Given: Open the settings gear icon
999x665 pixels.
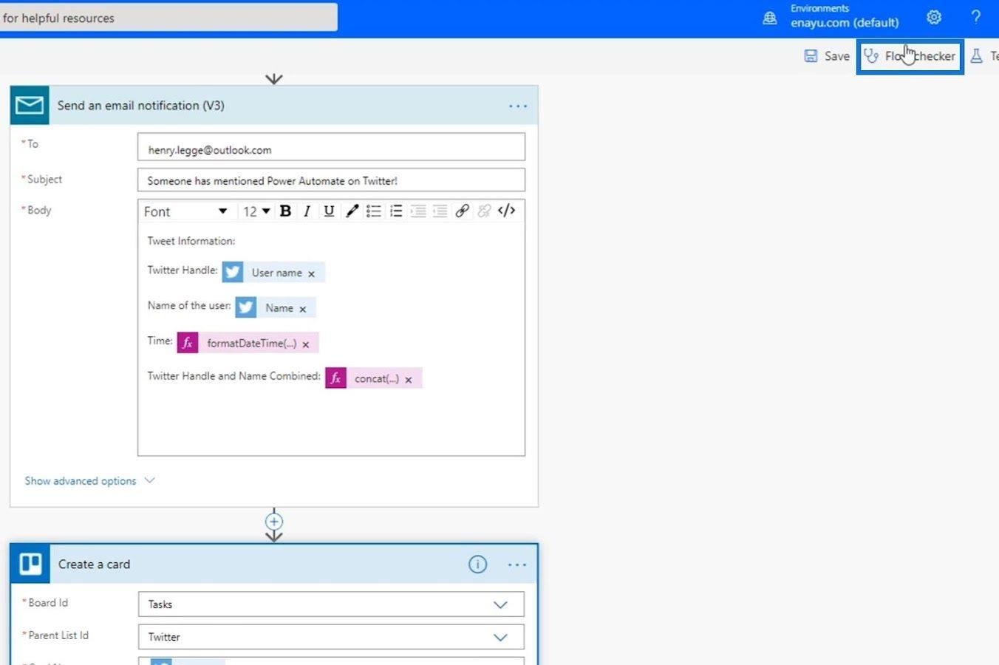Looking at the screenshot, I should click(934, 17).
